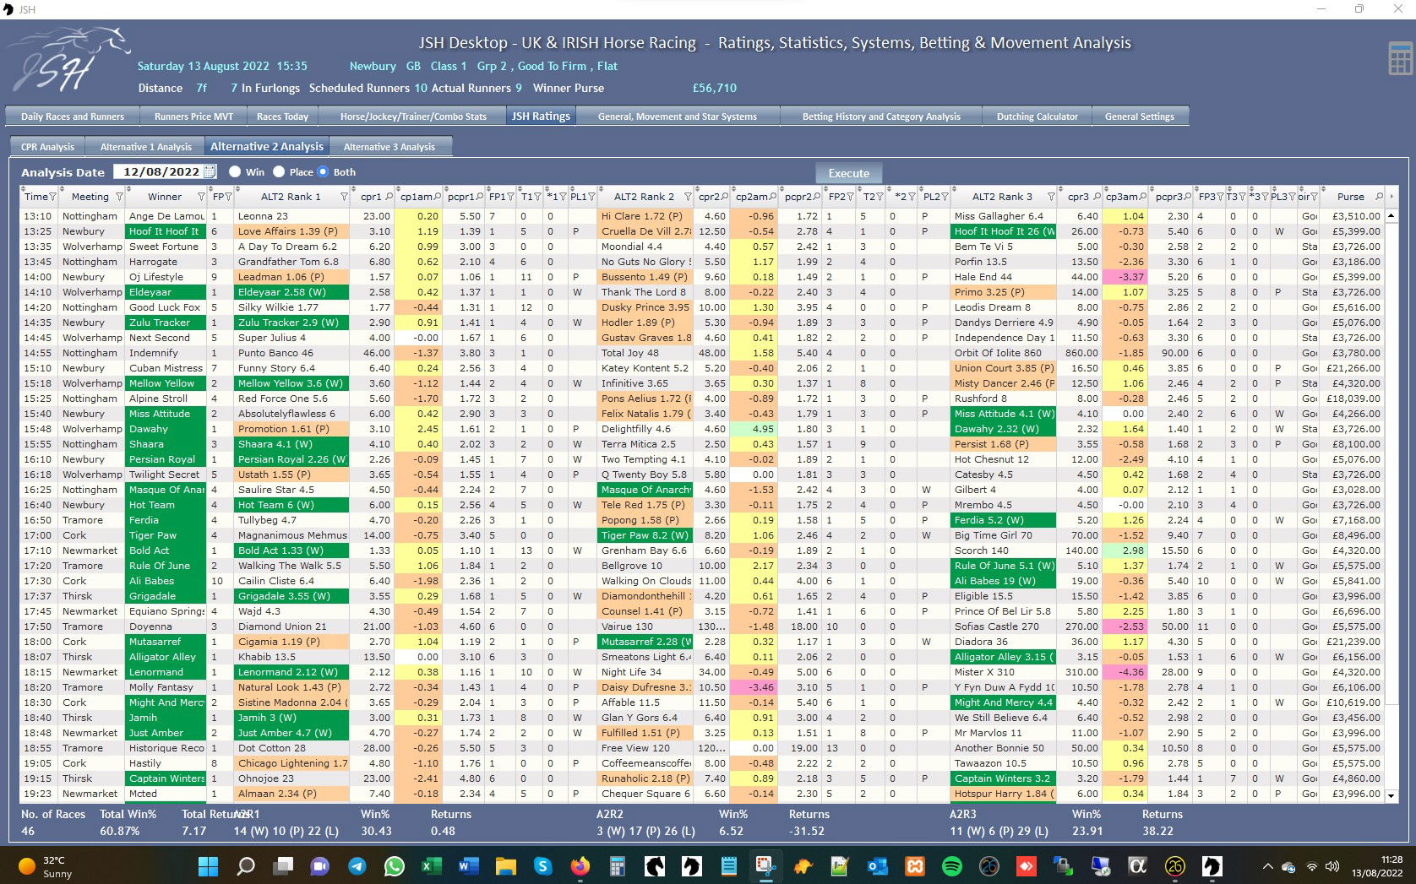Open Spotify from the taskbar
The image size is (1416, 884).
click(x=951, y=866)
